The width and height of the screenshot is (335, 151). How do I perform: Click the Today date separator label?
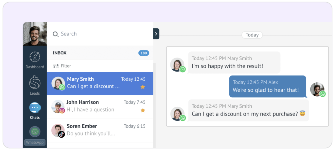click(252, 35)
